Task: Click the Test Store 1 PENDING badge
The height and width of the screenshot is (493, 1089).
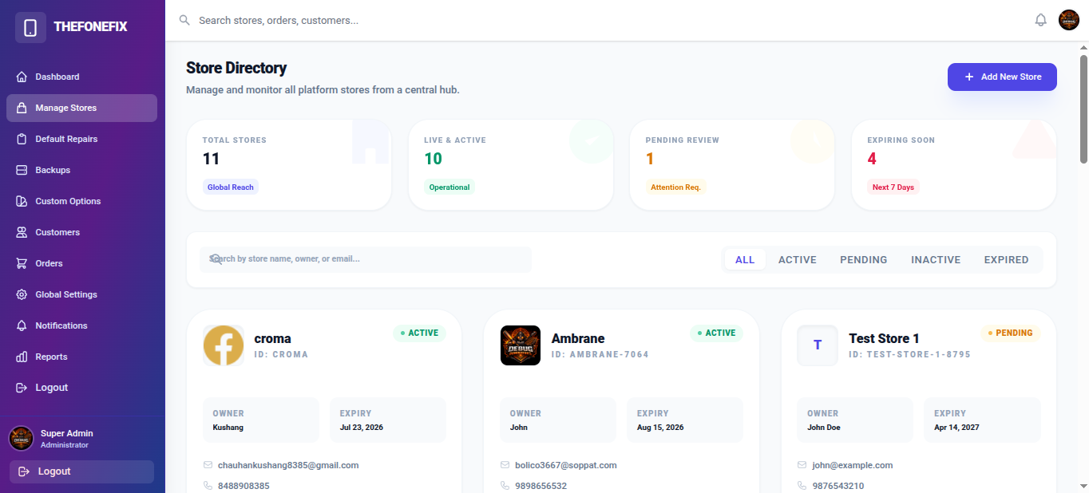Action: click(1010, 333)
